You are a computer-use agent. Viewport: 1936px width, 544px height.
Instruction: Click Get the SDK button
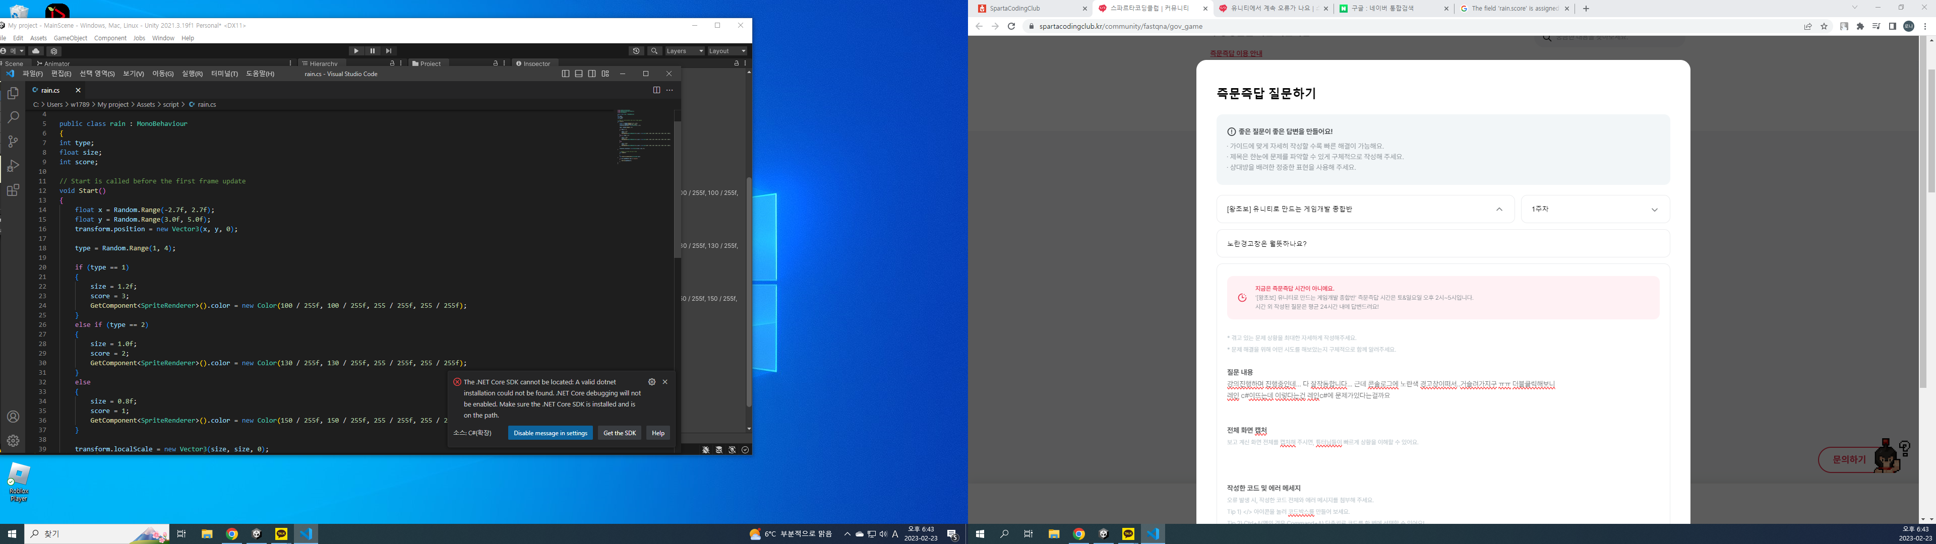[619, 433]
